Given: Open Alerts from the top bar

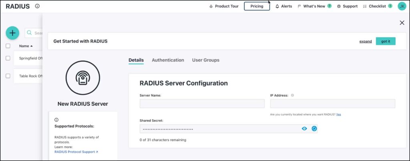Looking at the screenshot, I should [x=283, y=6].
